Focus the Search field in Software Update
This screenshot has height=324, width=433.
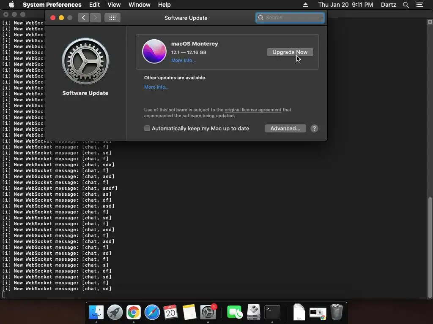click(290, 18)
